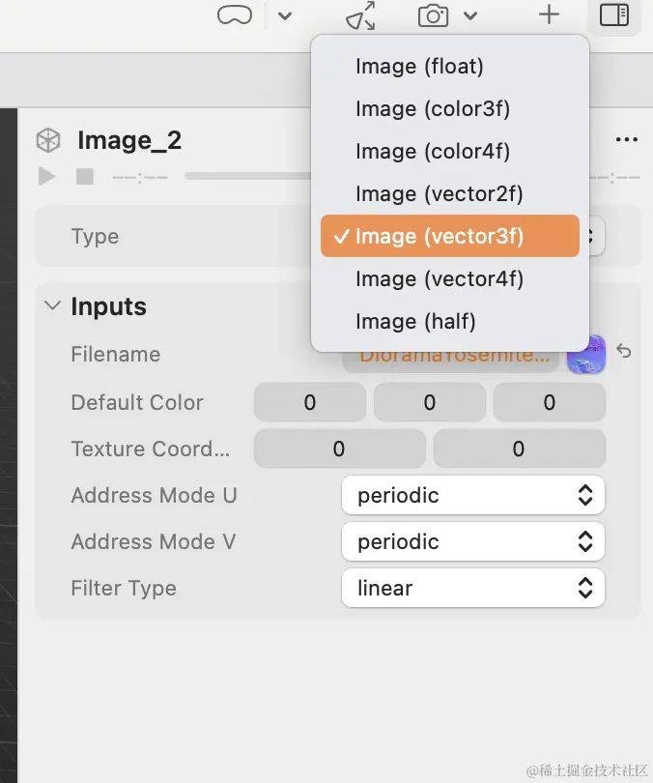653x783 pixels.
Task: Open the Filter Type linear dropdown
Action: 473,589
